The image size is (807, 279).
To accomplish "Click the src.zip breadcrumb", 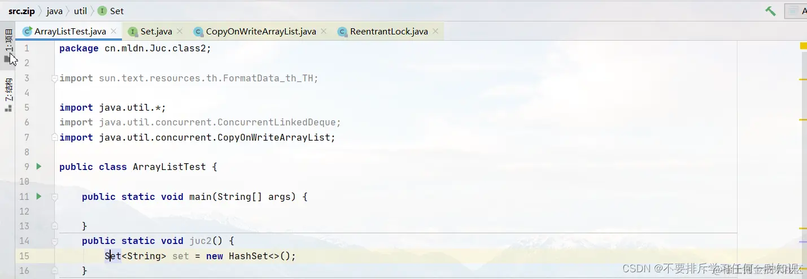I will tap(22, 11).
